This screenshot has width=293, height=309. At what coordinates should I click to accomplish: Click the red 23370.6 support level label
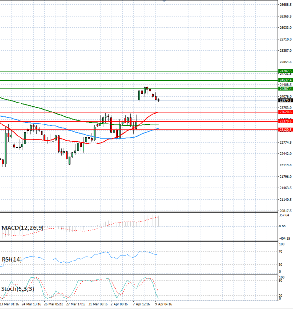pyautogui.click(x=285, y=121)
